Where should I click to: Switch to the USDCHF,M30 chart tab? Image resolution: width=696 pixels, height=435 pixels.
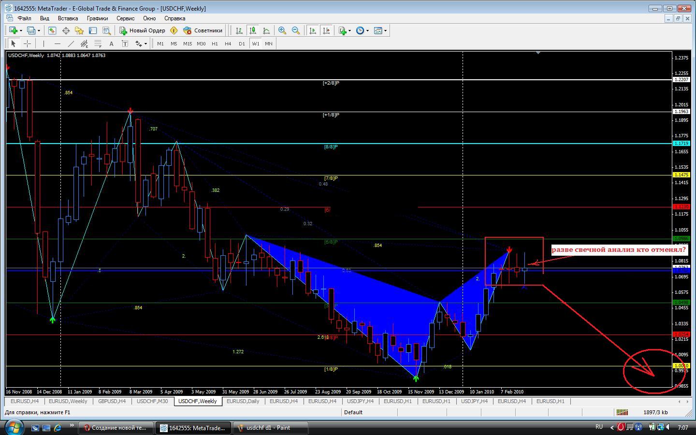tap(152, 401)
